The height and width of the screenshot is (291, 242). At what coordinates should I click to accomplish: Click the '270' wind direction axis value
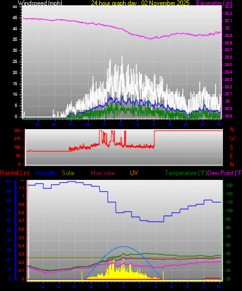pos(17,139)
